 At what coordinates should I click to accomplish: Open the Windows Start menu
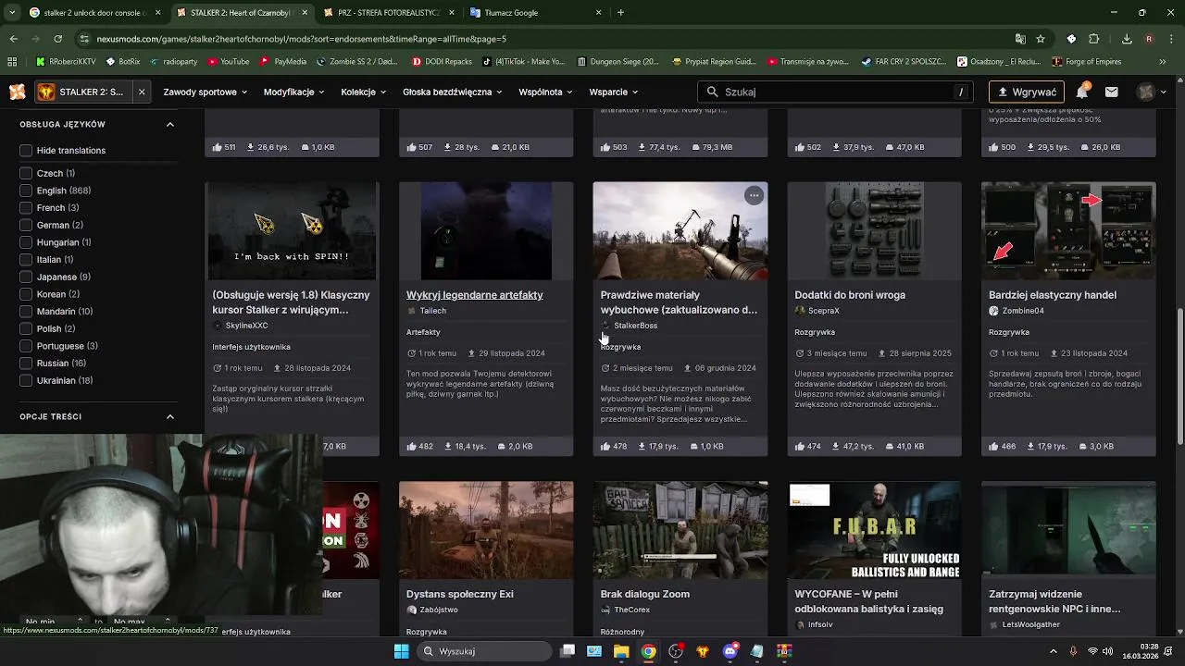click(x=401, y=651)
